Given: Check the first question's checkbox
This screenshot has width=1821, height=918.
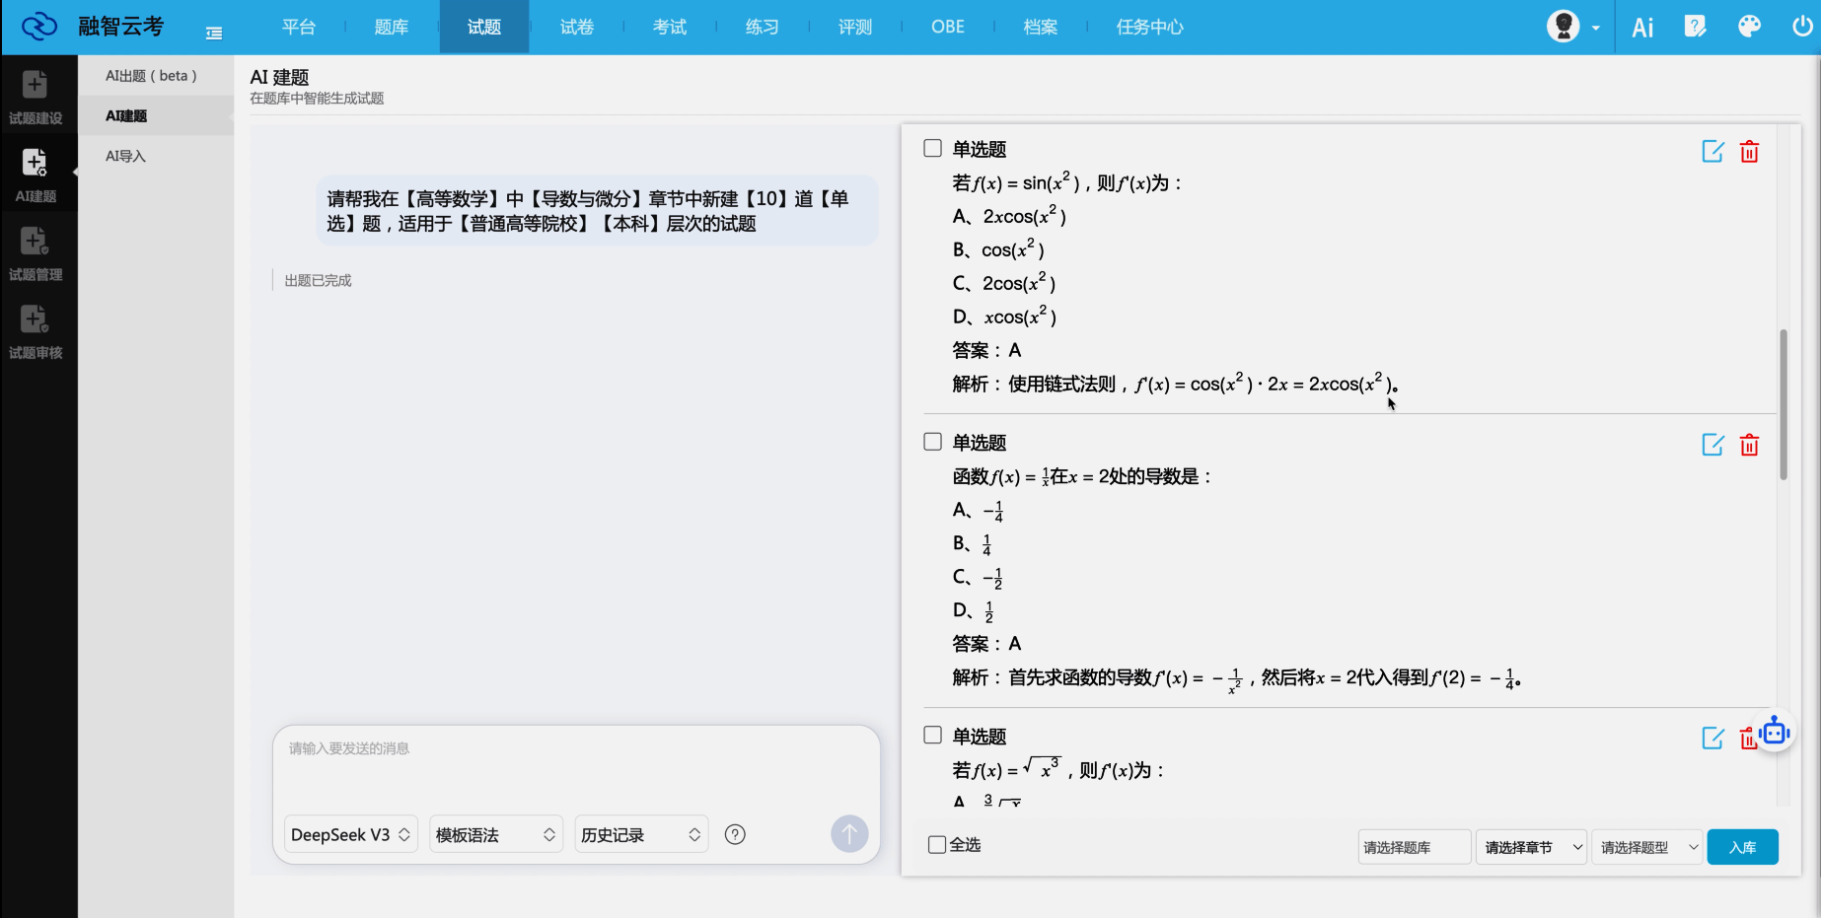Looking at the screenshot, I should (932, 148).
